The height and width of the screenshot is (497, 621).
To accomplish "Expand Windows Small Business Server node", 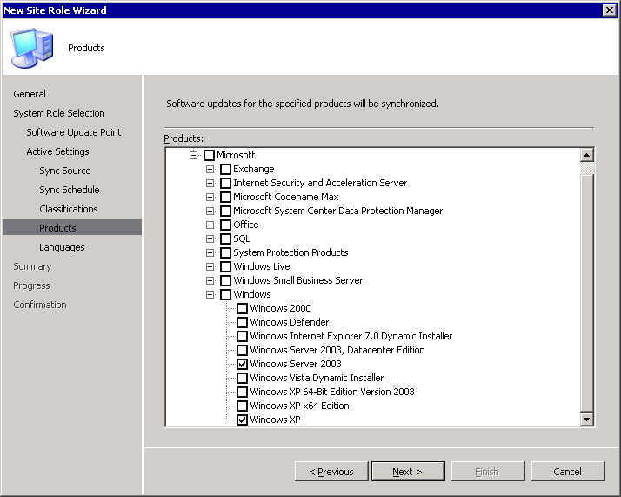I will pos(210,280).
